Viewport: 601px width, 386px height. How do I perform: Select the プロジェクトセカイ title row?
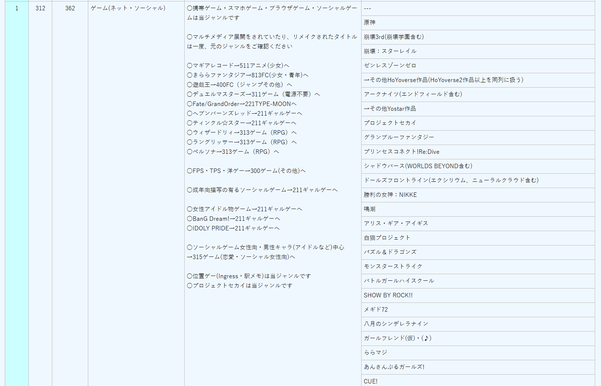pyautogui.click(x=478, y=123)
